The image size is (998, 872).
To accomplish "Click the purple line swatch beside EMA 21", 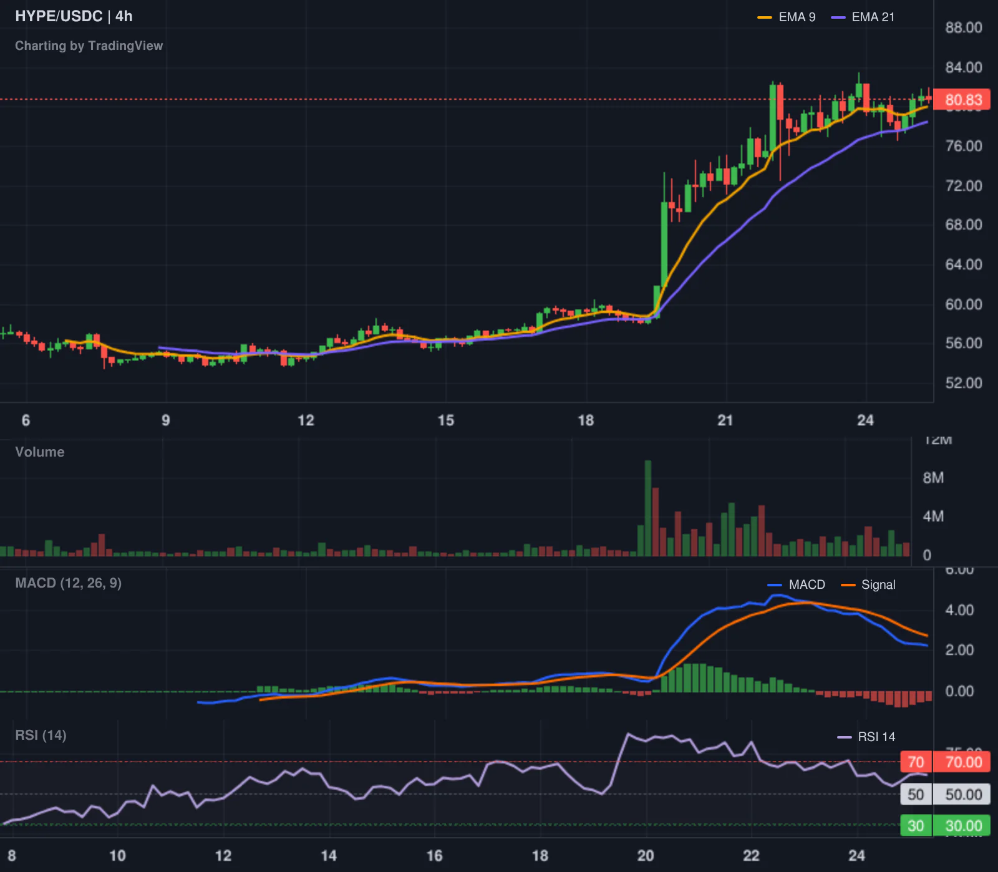I will 838,17.
